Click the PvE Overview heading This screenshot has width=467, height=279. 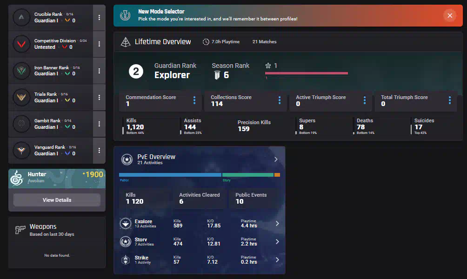(x=156, y=157)
